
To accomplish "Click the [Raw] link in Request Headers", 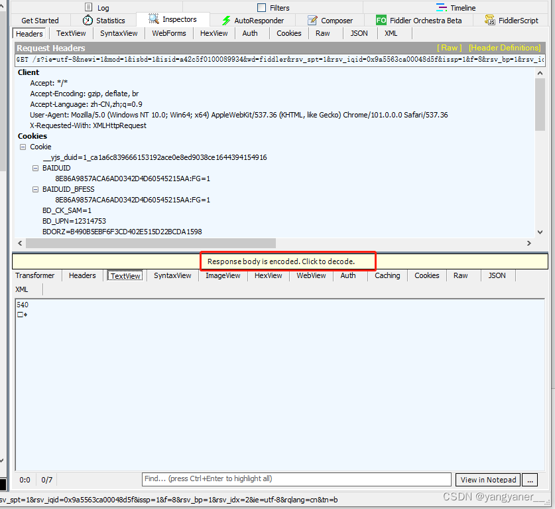I will pyautogui.click(x=449, y=48).
